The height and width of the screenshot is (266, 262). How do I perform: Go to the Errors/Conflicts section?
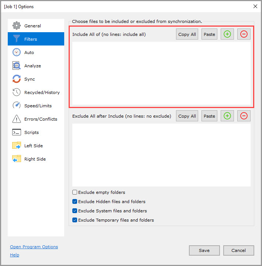pyautogui.click(x=41, y=119)
